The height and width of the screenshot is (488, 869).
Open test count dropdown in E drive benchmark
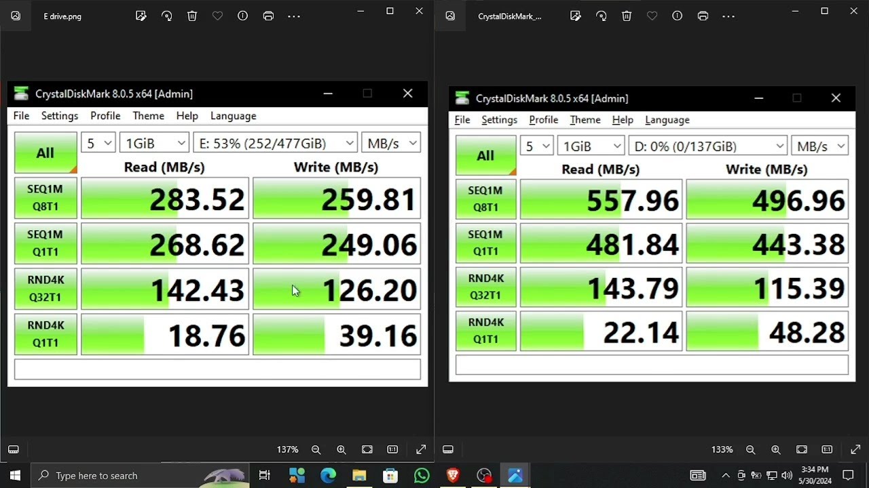pos(98,143)
